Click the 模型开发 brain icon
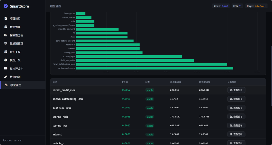This screenshot has width=272, height=145. (6, 60)
